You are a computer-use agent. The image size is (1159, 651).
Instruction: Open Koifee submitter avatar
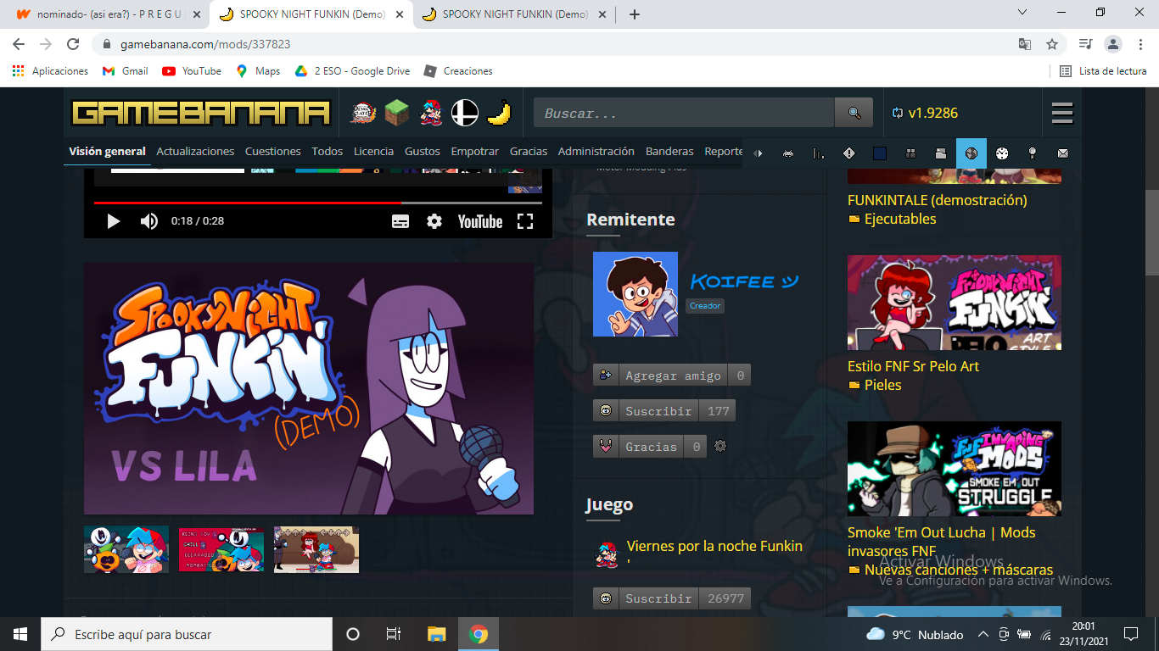(635, 294)
